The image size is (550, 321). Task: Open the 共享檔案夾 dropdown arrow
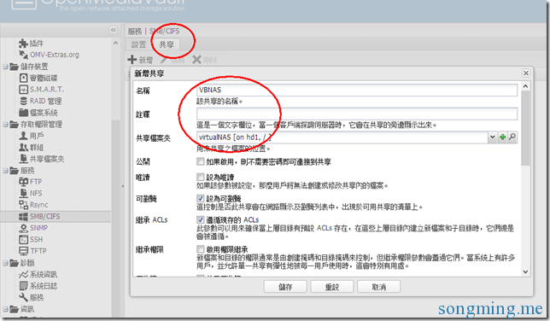(x=492, y=137)
